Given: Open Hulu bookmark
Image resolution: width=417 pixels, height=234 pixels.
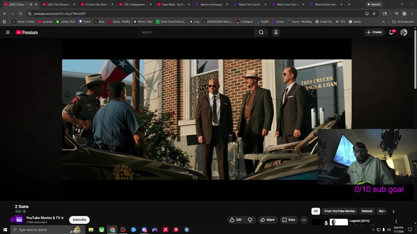Looking at the screenshot, I should point(99,22).
